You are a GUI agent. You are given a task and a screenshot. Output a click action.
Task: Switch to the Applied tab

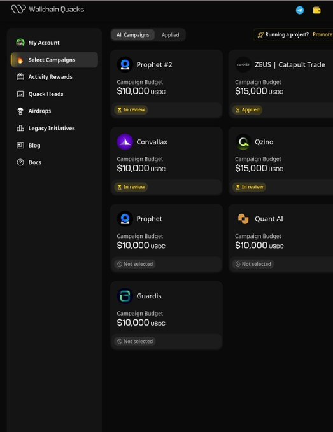[x=171, y=35]
